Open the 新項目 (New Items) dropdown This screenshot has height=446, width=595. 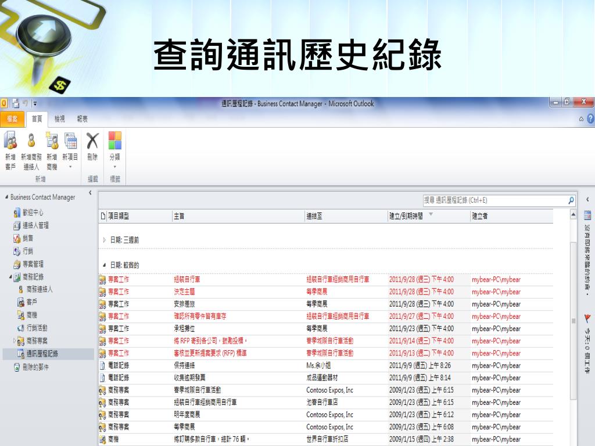click(70, 150)
